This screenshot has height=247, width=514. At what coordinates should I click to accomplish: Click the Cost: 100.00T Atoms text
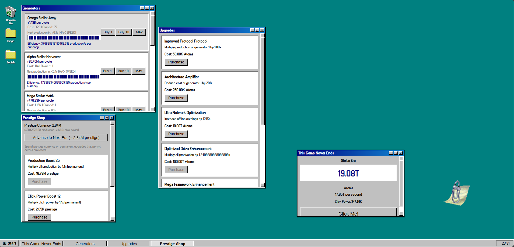(x=179, y=162)
